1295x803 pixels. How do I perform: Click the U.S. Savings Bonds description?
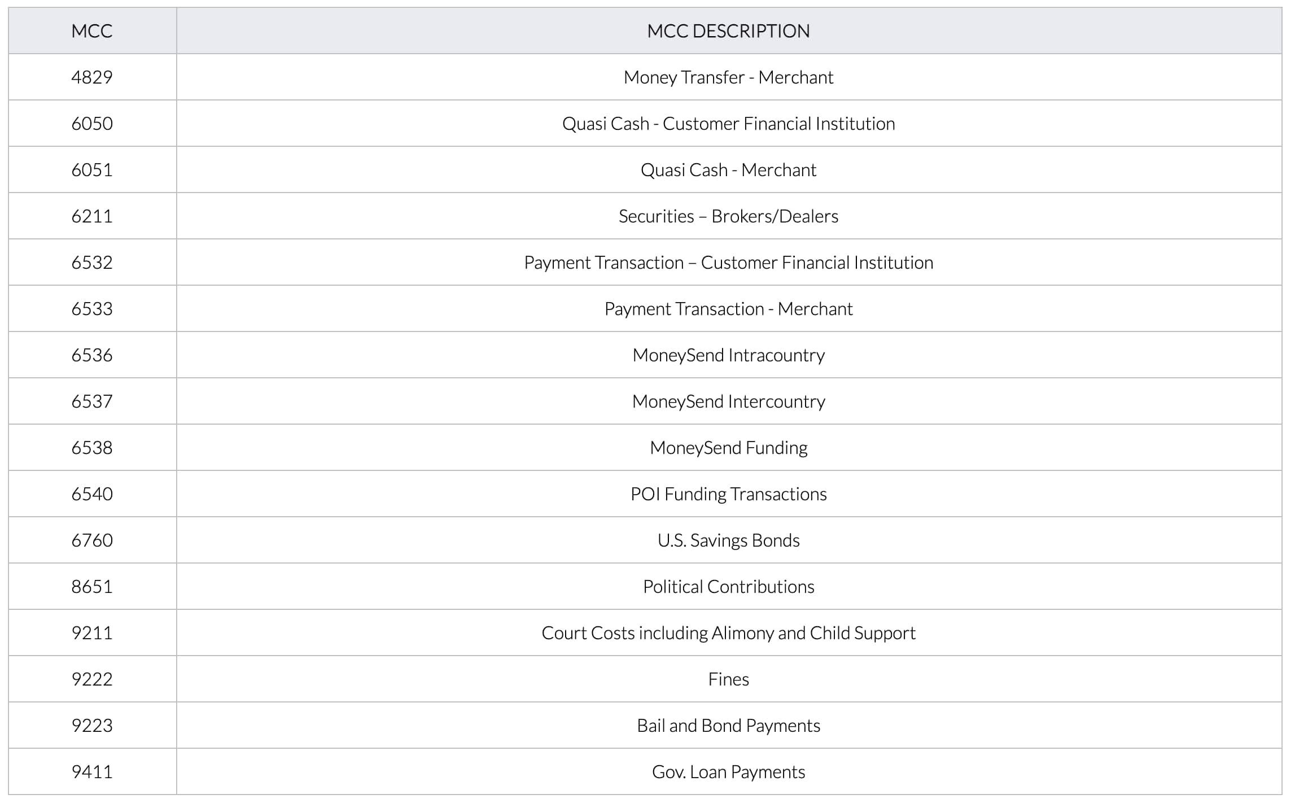coord(728,540)
